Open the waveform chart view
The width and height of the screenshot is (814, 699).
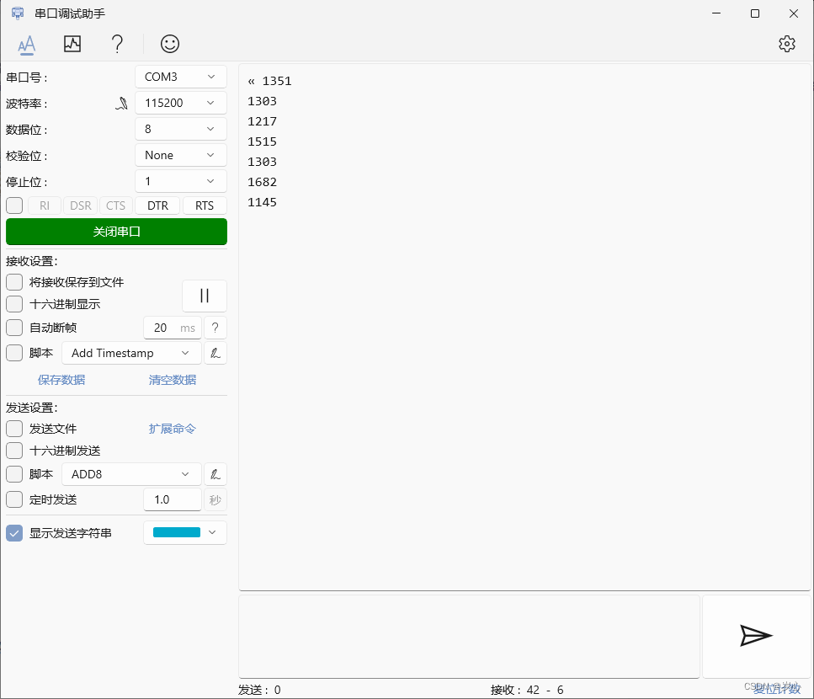[72, 44]
